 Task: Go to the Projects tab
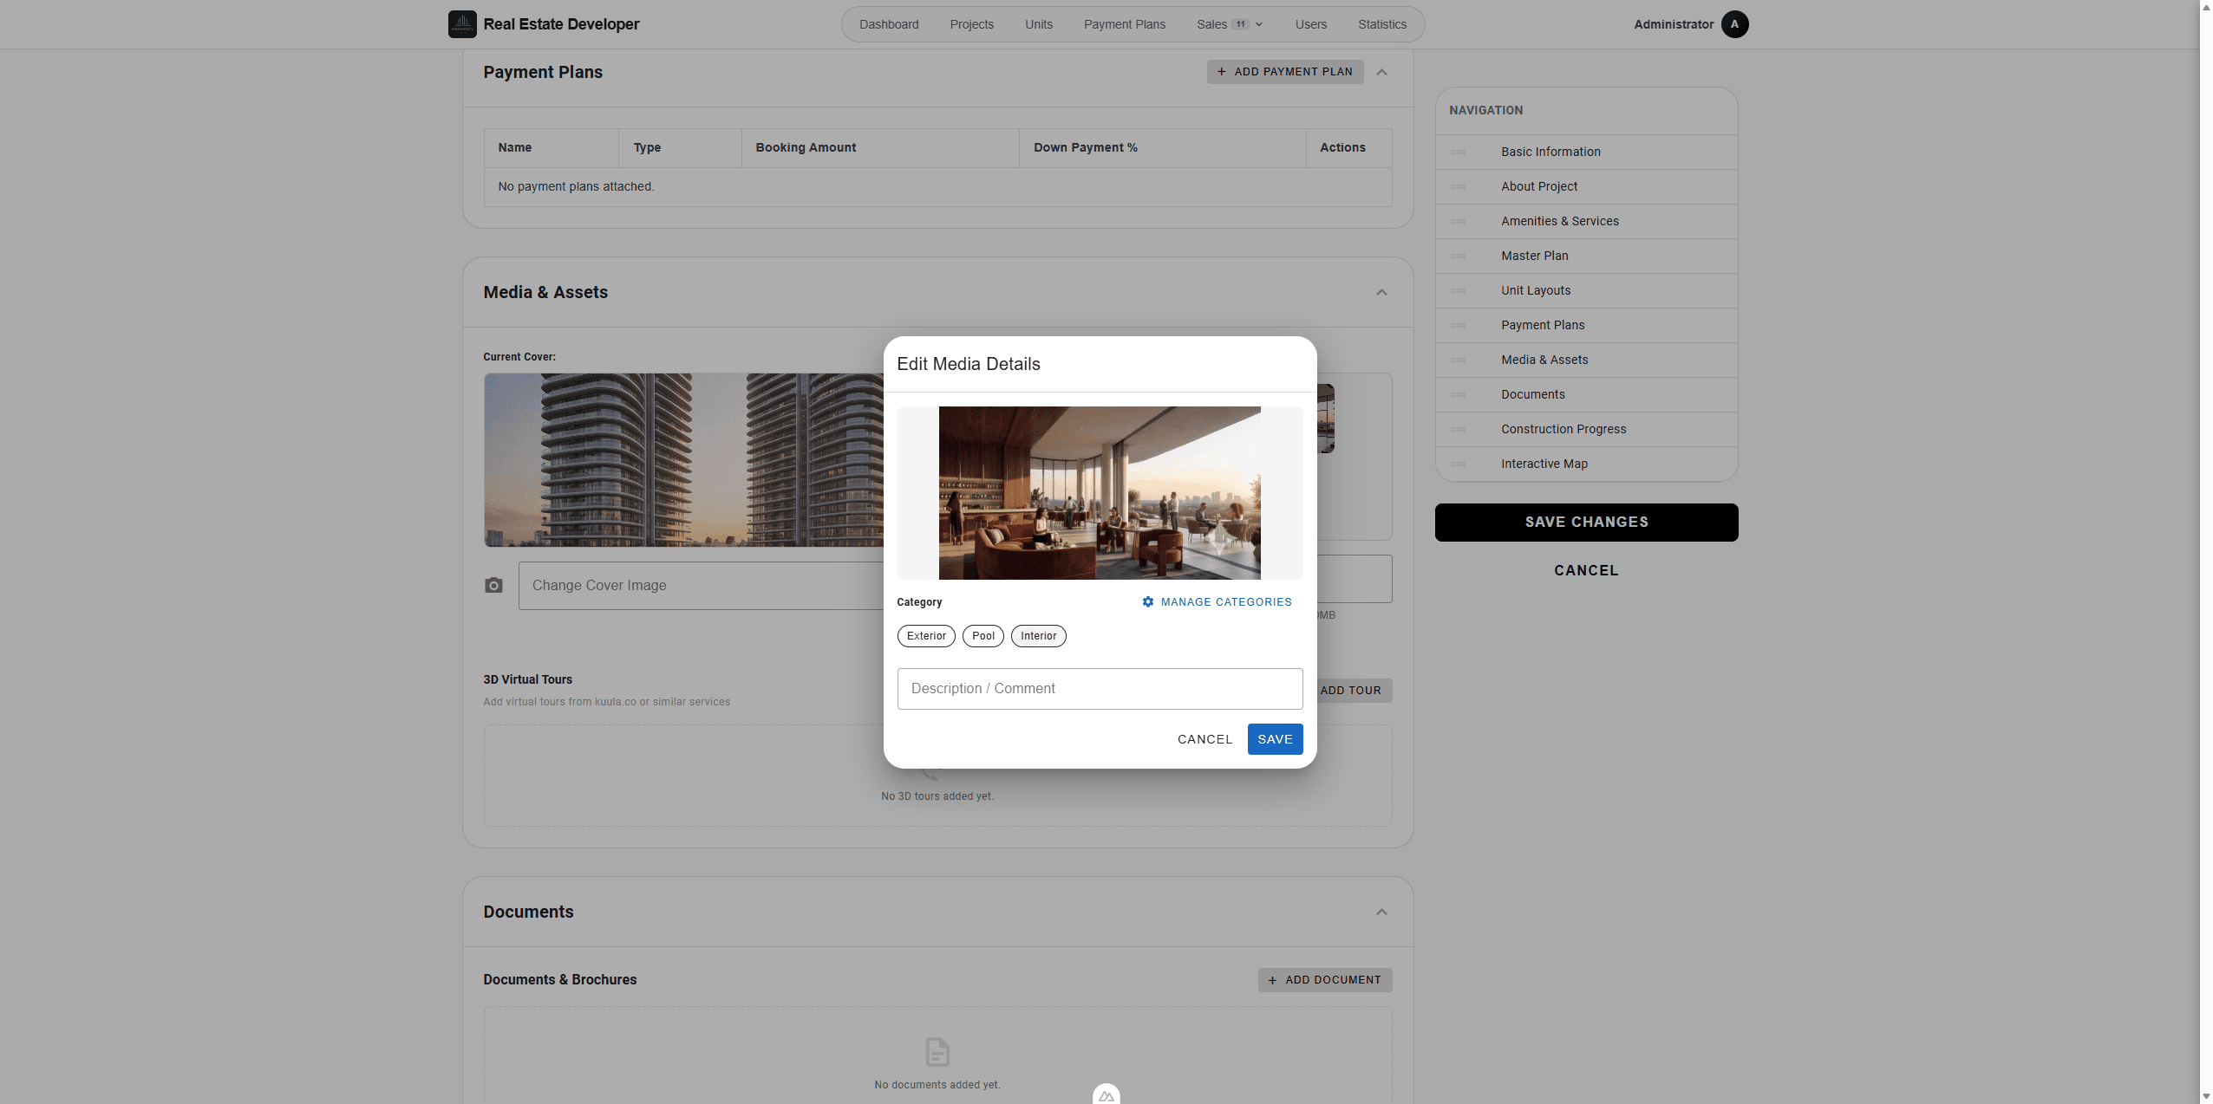(x=971, y=24)
